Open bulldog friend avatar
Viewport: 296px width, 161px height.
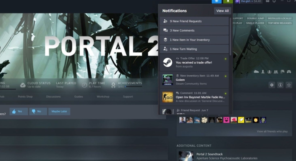point(219,120)
